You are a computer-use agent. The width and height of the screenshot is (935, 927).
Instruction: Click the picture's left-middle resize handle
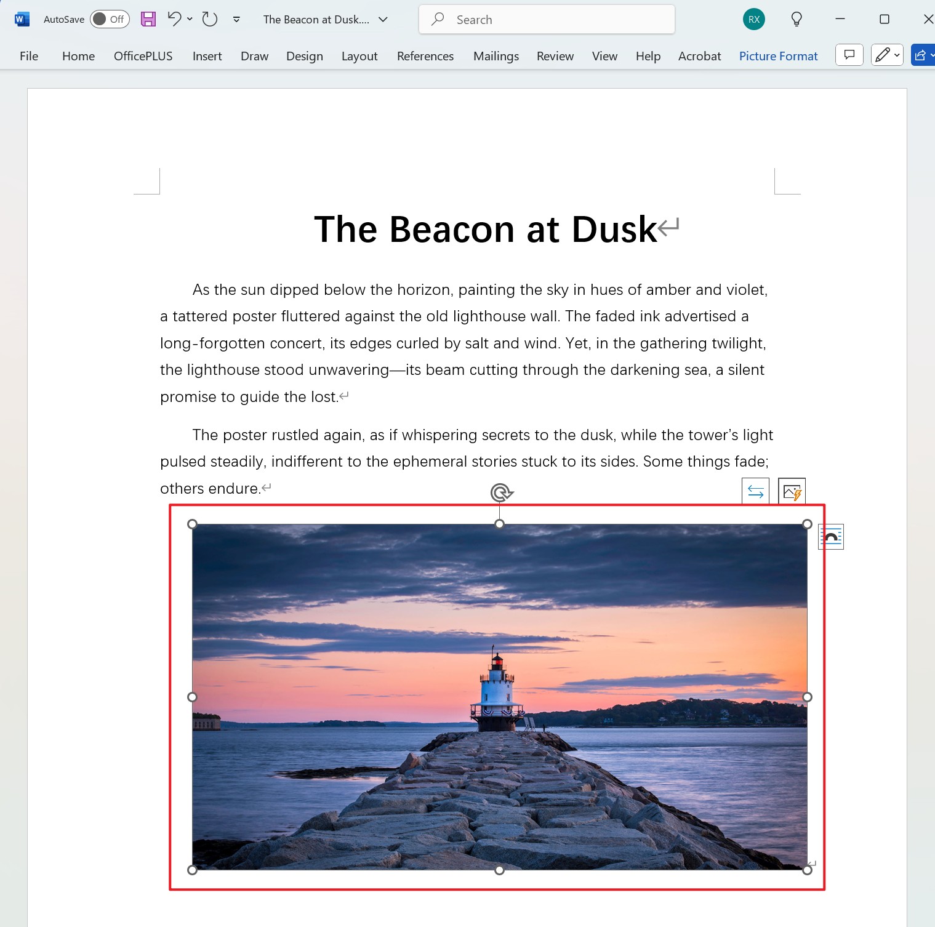[x=192, y=697]
